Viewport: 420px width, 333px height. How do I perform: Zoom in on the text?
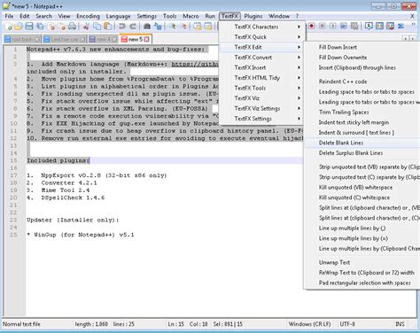(x=173, y=27)
